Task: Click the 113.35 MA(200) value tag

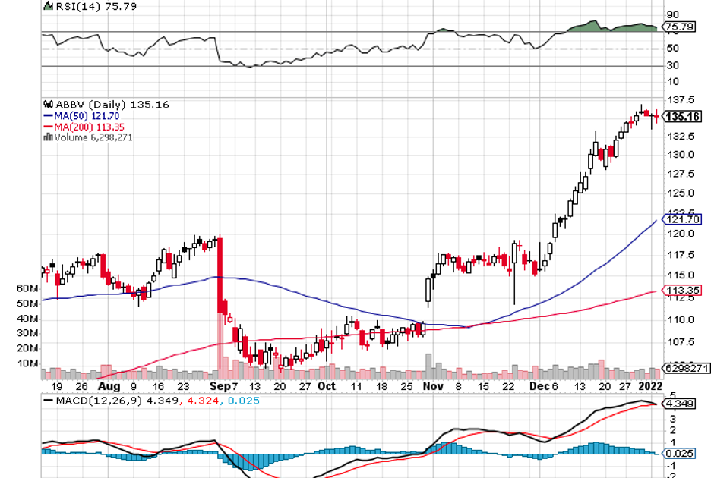Action: pos(681,291)
